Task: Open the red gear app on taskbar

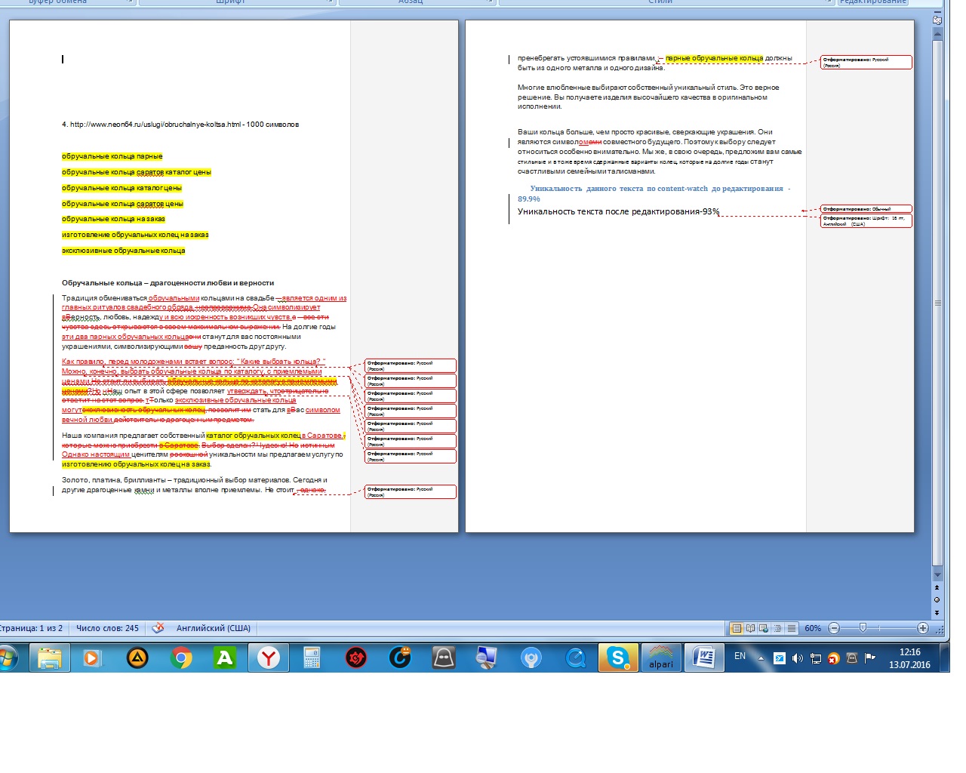Action: 355,658
